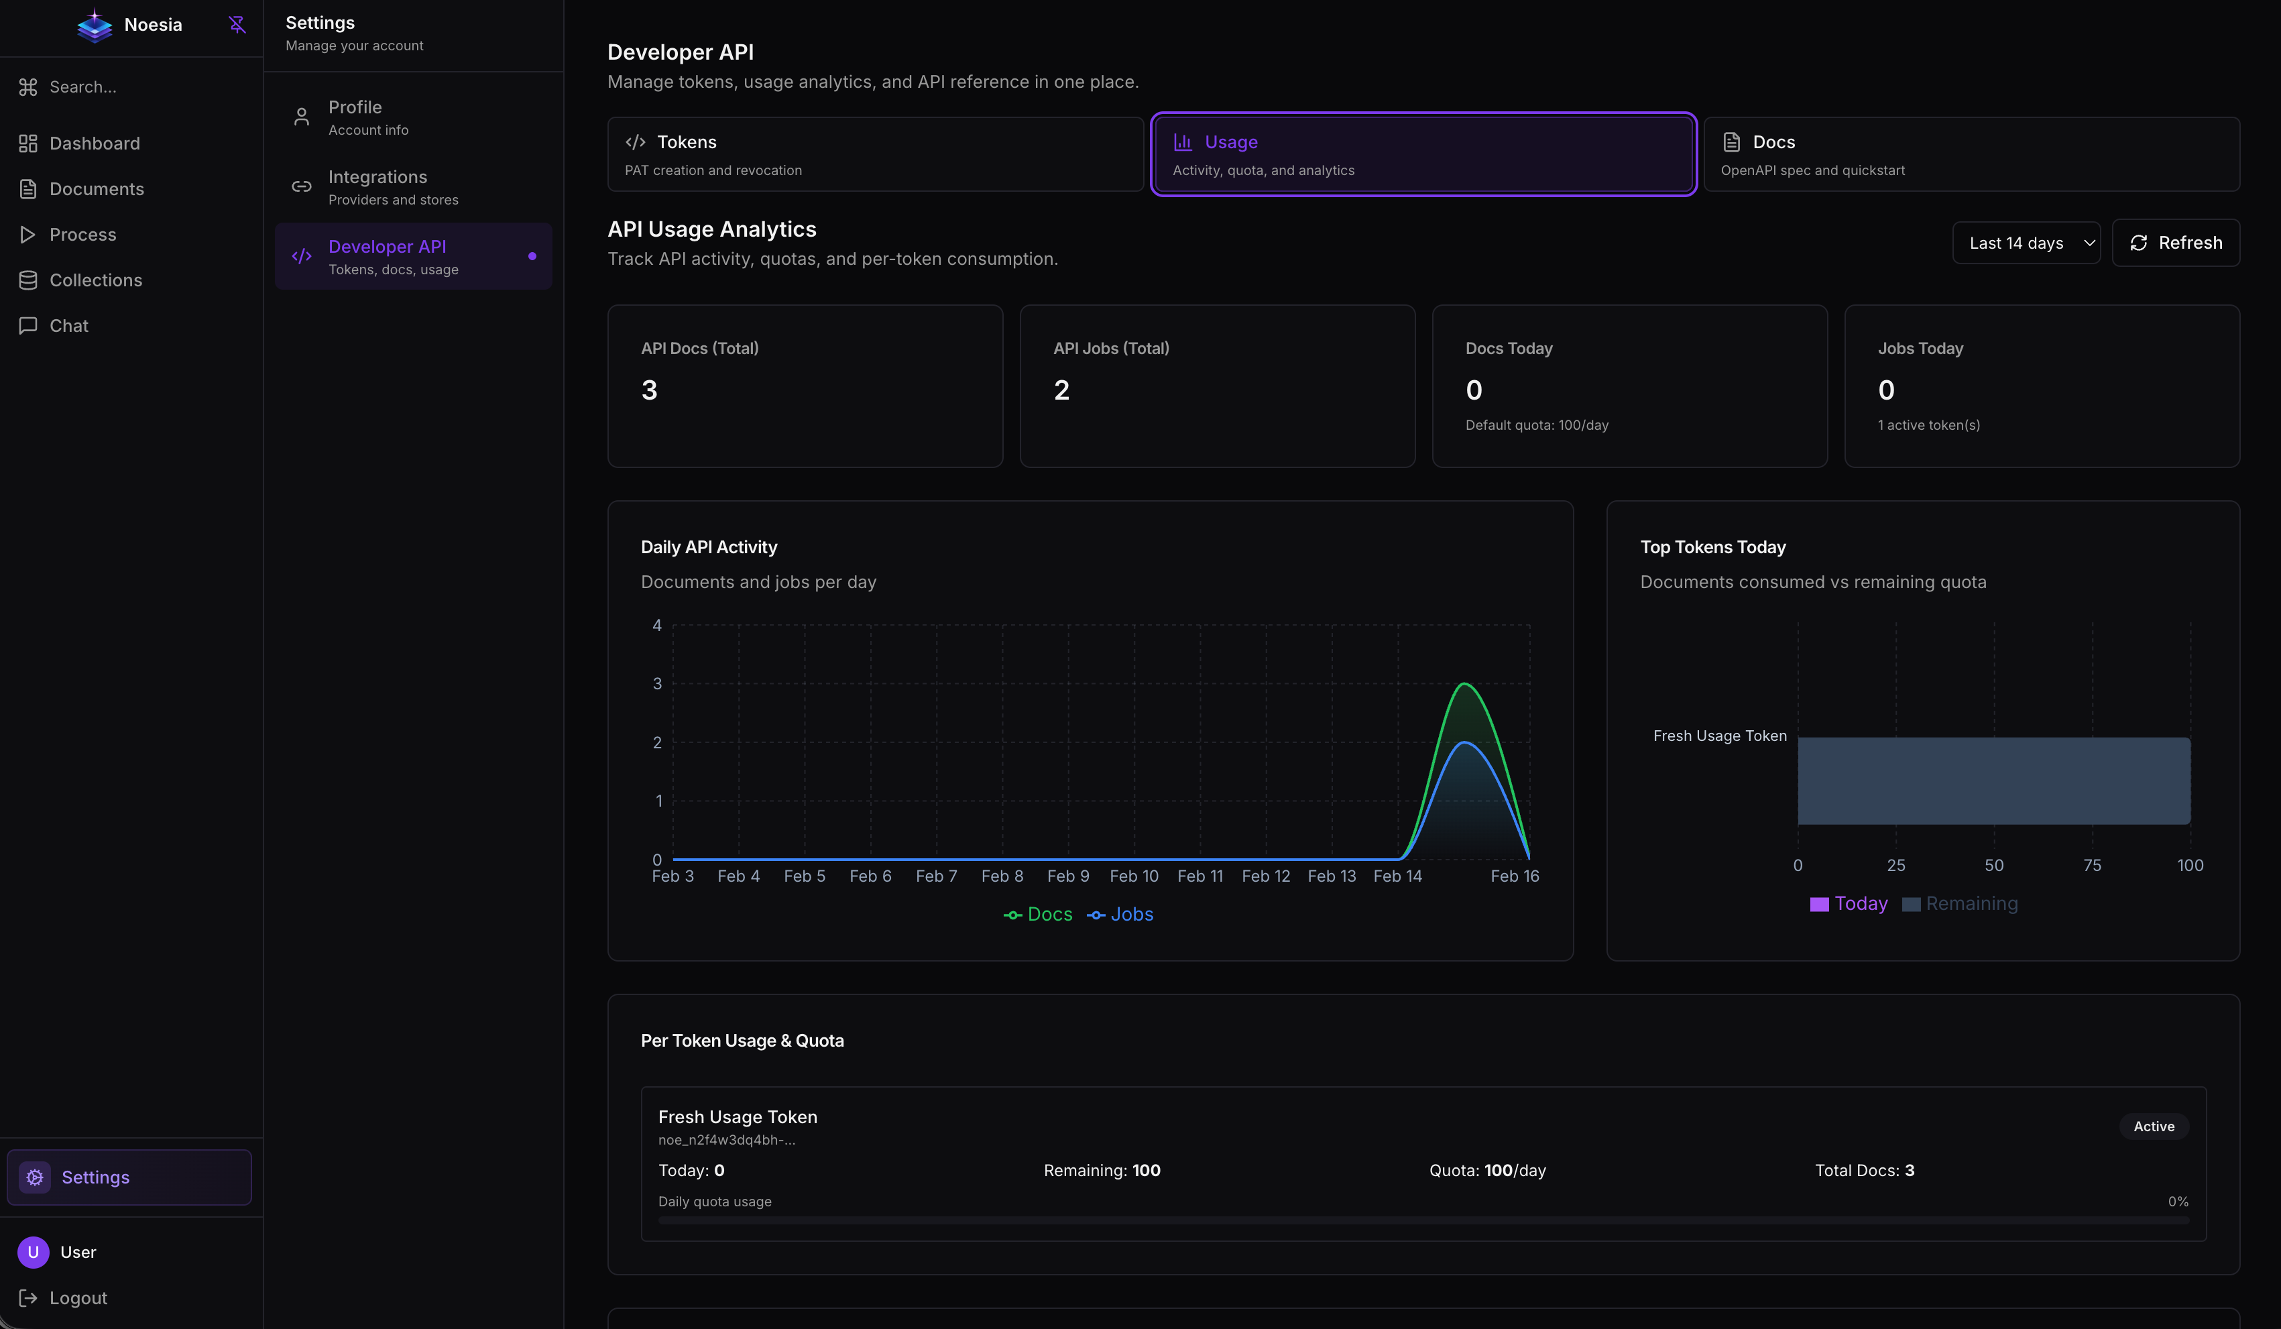Expand the Integrations settings entry

tap(413, 186)
